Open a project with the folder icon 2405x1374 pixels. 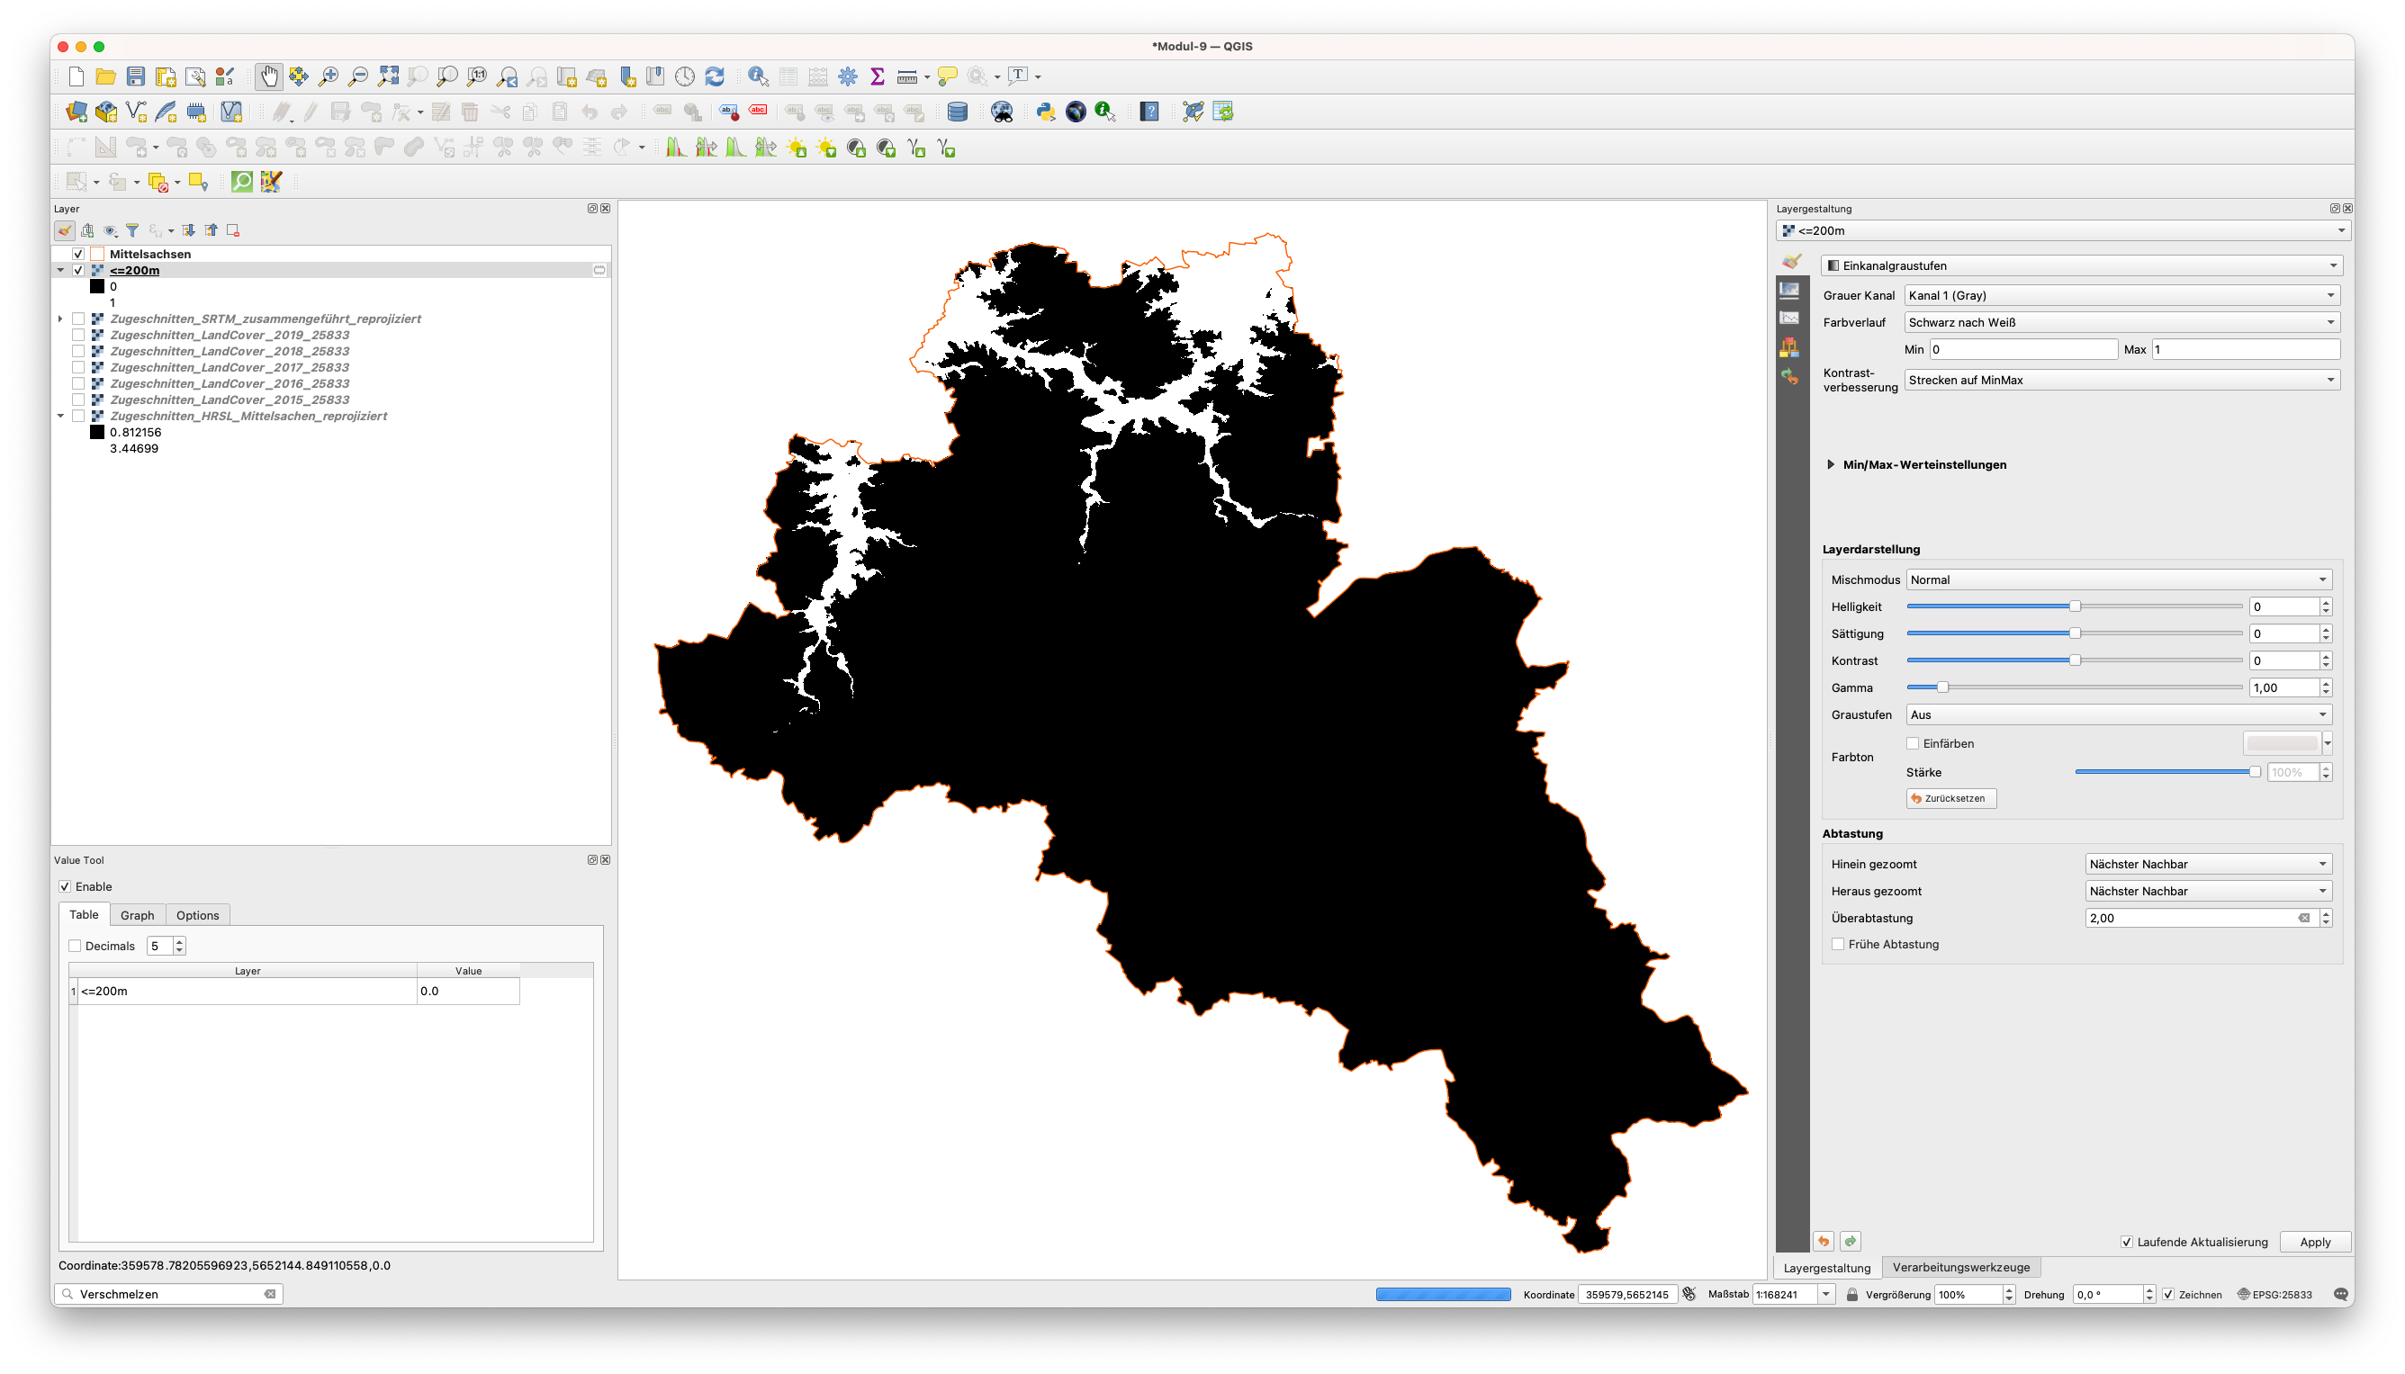[x=105, y=76]
